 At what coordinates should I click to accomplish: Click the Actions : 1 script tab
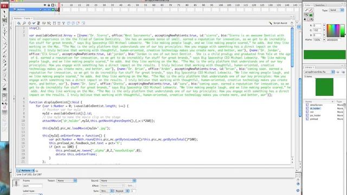tap(25, 171)
